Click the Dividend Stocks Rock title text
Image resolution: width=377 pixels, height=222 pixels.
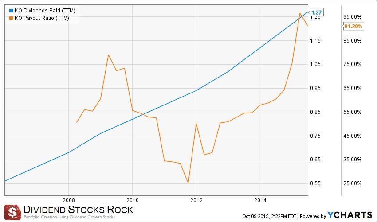pyautogui.click(x=78, y=209)
